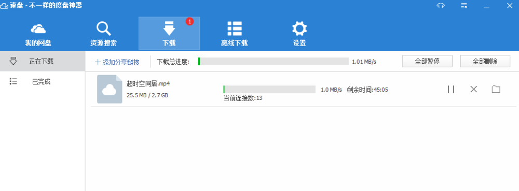Screen dimensions: 519x191
Task: Open the 资源搜索 search tab
Action: click(103, 34)
